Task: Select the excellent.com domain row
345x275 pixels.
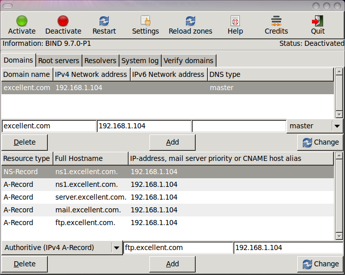Action: coord(168,88)
